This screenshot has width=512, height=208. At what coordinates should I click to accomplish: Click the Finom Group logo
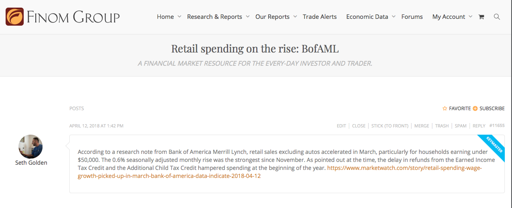63,17
